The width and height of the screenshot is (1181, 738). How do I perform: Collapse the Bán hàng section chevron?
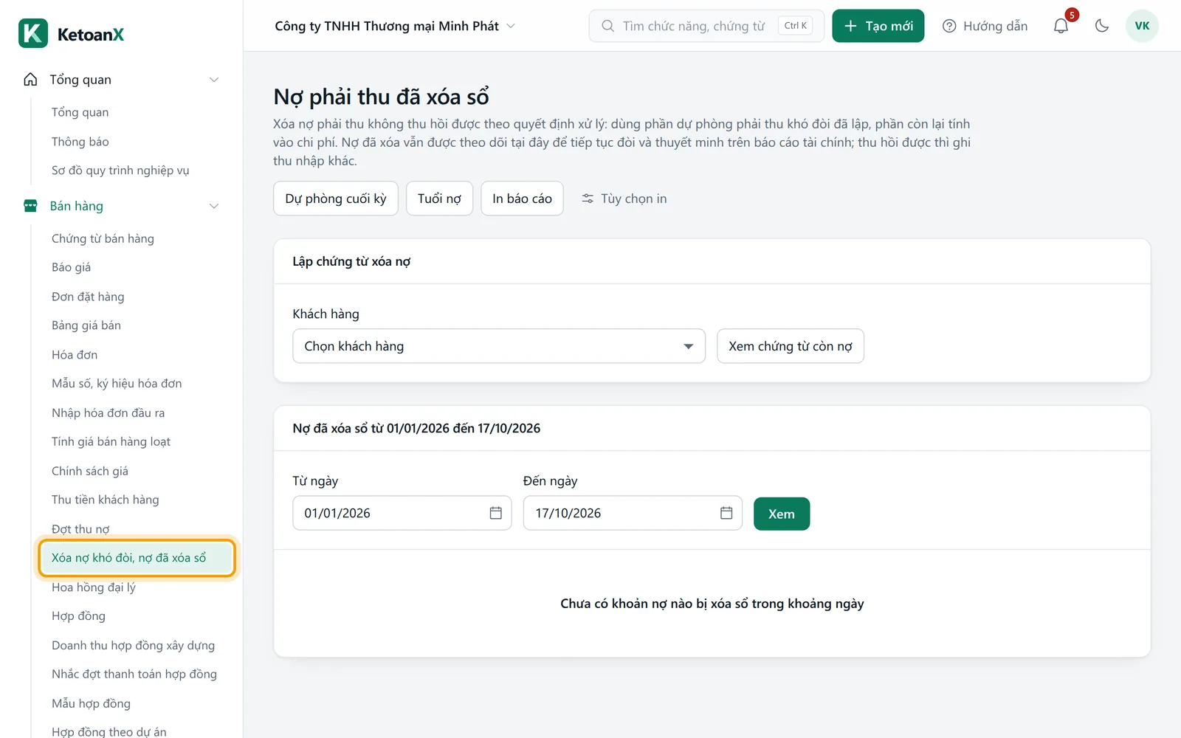pos(214,206)
